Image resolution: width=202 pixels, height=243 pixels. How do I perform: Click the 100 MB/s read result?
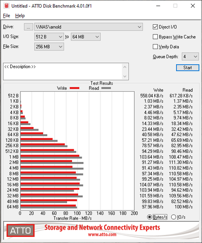184,207
